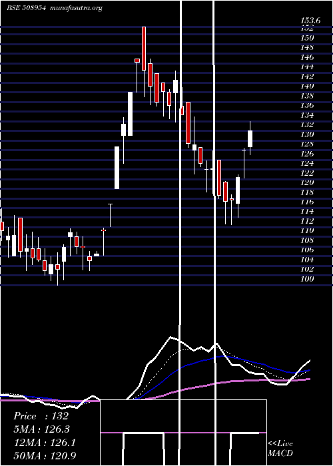Image resolution: width=333 pixels, height=466 pixels.
Task: Select the 142 price axis label
Action: coord(307,77)
